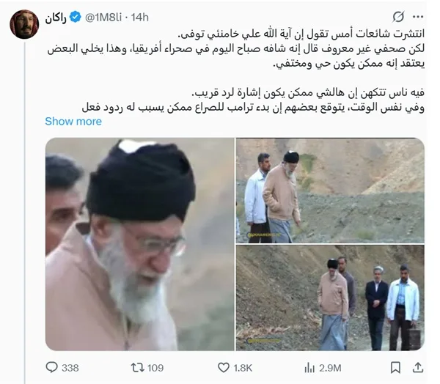
Task: Open the three-dot more options menu
Action: (x=418, y=17)
